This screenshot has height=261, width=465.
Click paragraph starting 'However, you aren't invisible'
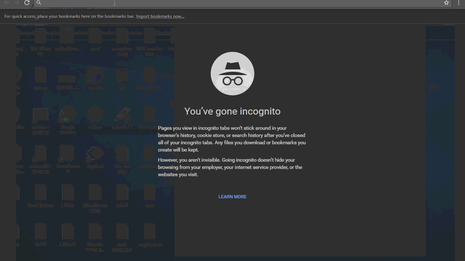(230, 167)
